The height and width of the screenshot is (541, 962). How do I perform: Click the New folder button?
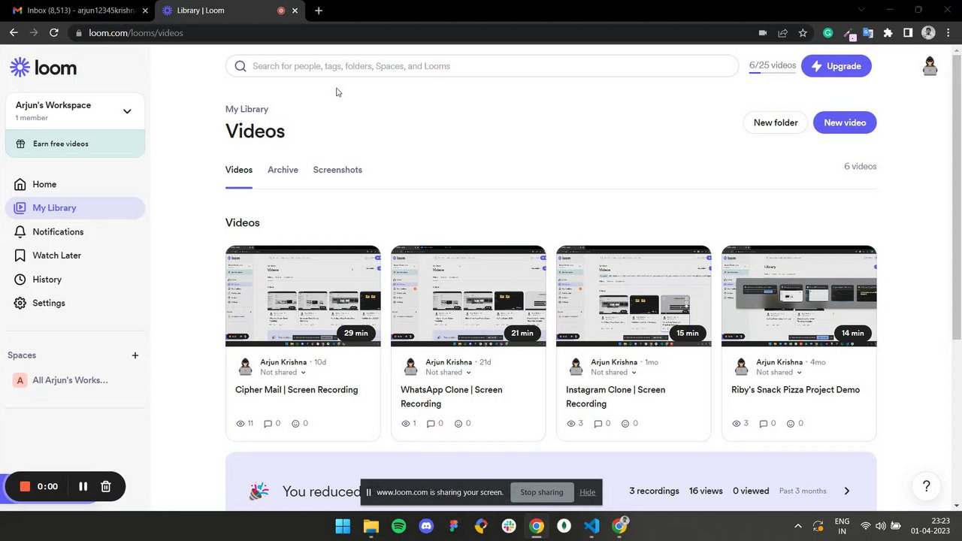tap(776, 122)
